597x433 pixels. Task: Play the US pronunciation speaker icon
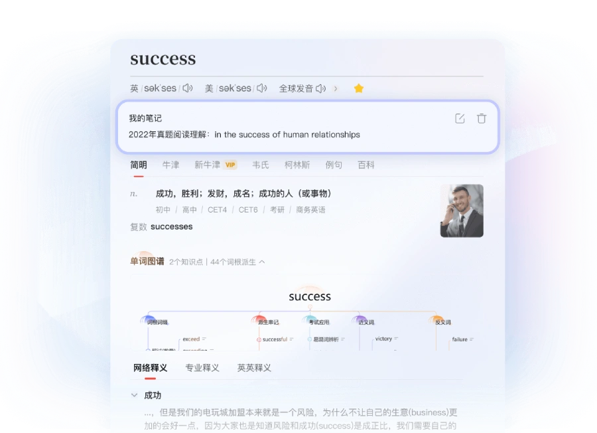tap(260, 87)
